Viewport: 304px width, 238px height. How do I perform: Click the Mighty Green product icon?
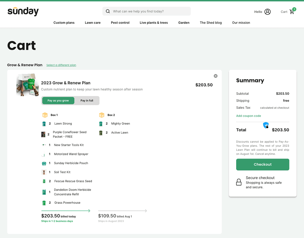(x=101, y=124)
